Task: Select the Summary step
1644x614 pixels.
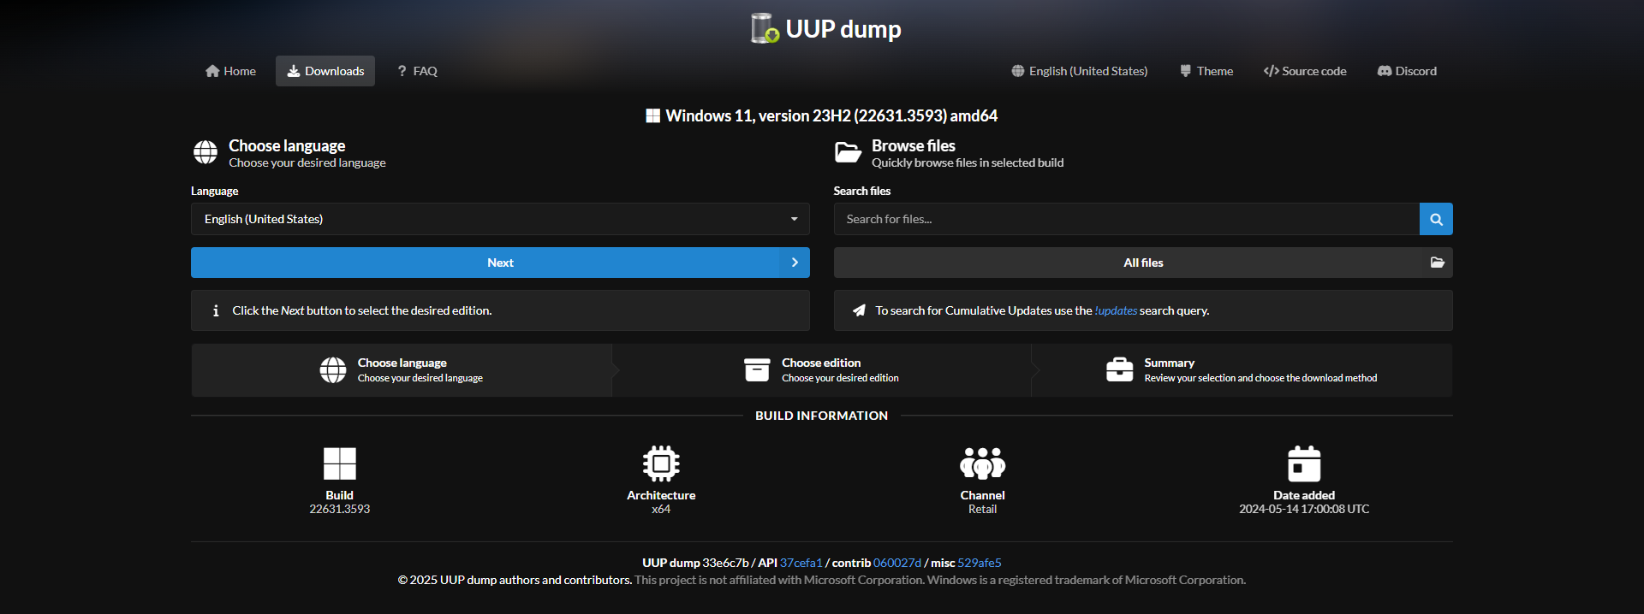Action: click(x=1242, y=370)
